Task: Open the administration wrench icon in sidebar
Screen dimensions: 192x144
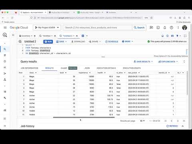Action: 5,98
